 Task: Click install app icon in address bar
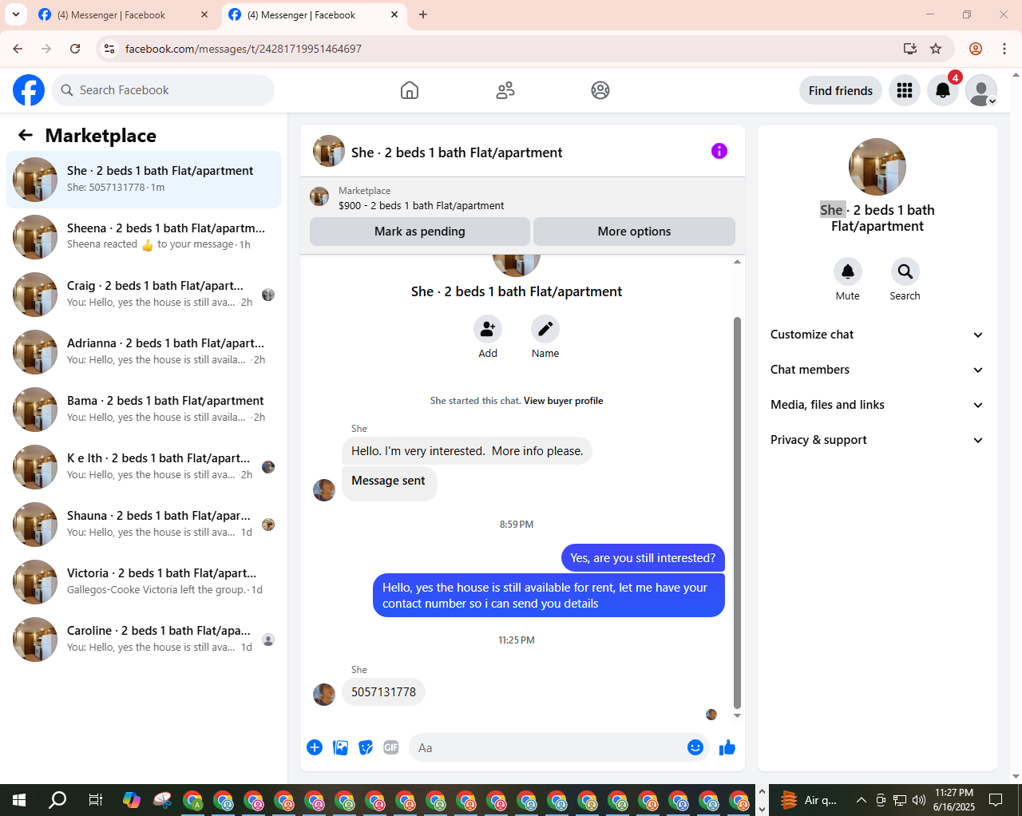click(x=910, y=49)
